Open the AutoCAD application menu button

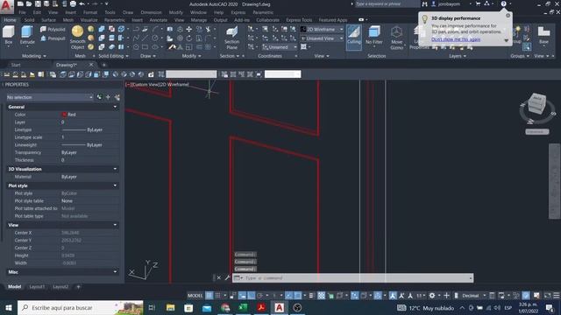point(6,6)
